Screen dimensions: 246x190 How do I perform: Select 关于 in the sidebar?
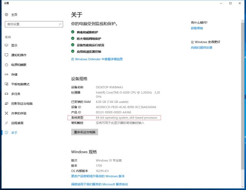[x=14, y=133]
